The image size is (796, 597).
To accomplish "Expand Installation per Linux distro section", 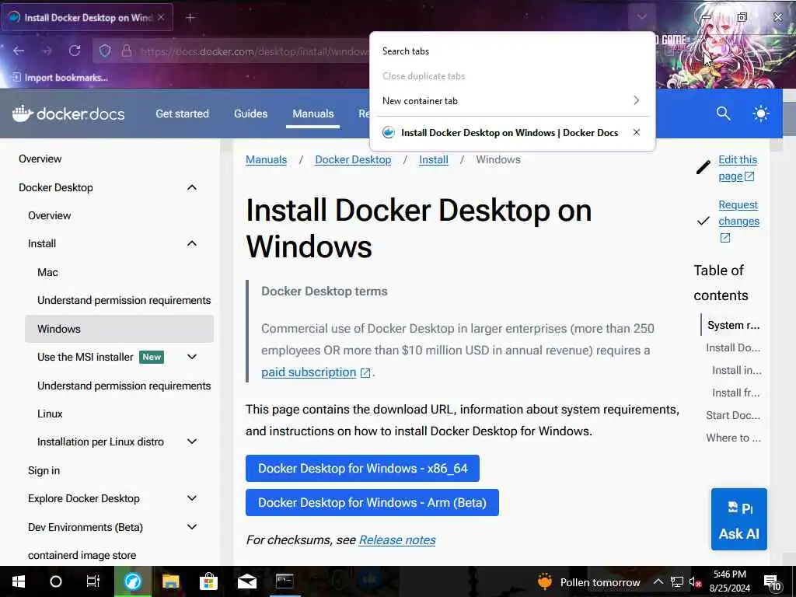I will coord(192,442).
